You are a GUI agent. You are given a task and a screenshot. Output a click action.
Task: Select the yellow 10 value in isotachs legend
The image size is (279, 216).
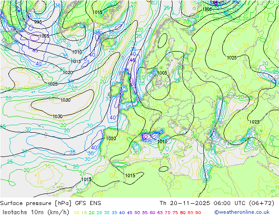click(x=76, y=212)
